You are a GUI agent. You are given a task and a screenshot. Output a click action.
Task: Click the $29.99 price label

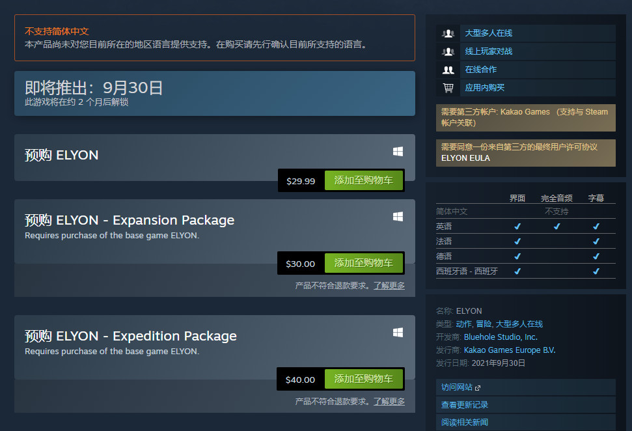(301, 181)
